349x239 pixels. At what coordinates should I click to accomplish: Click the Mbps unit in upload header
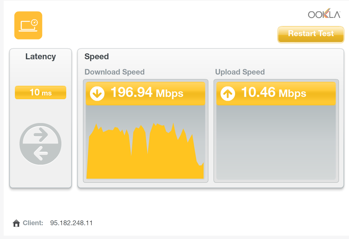click(292, 93)
